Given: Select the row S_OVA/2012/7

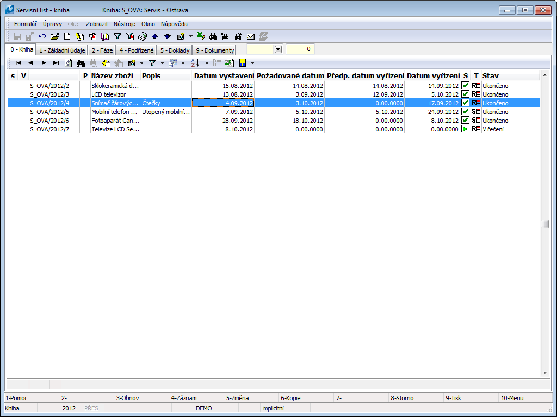Looking at the screenshot, I should click(274, 129).
